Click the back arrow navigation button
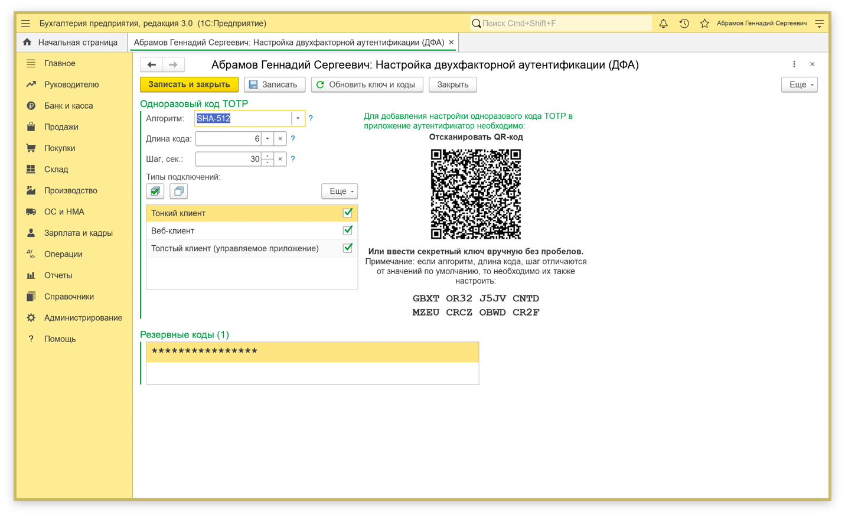This screenshot has width=845, height=517. [151, 64]
